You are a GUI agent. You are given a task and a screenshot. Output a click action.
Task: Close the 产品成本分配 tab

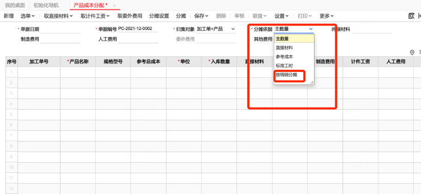(114, 5)
